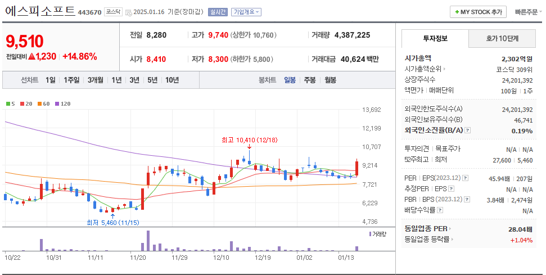Click the calendar icon before the date 2025.01.16
Screen dimensions: 546x275
129,12
